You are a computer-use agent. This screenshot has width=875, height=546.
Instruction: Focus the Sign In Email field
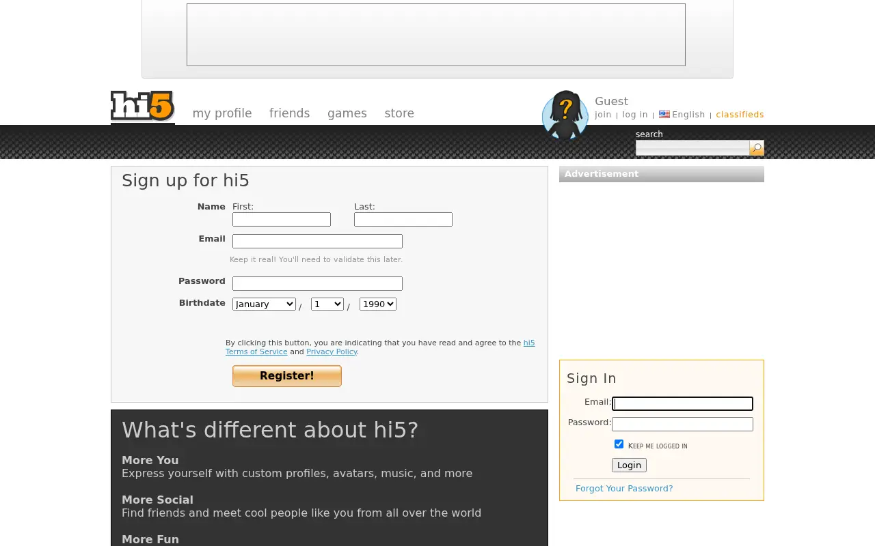682,403
